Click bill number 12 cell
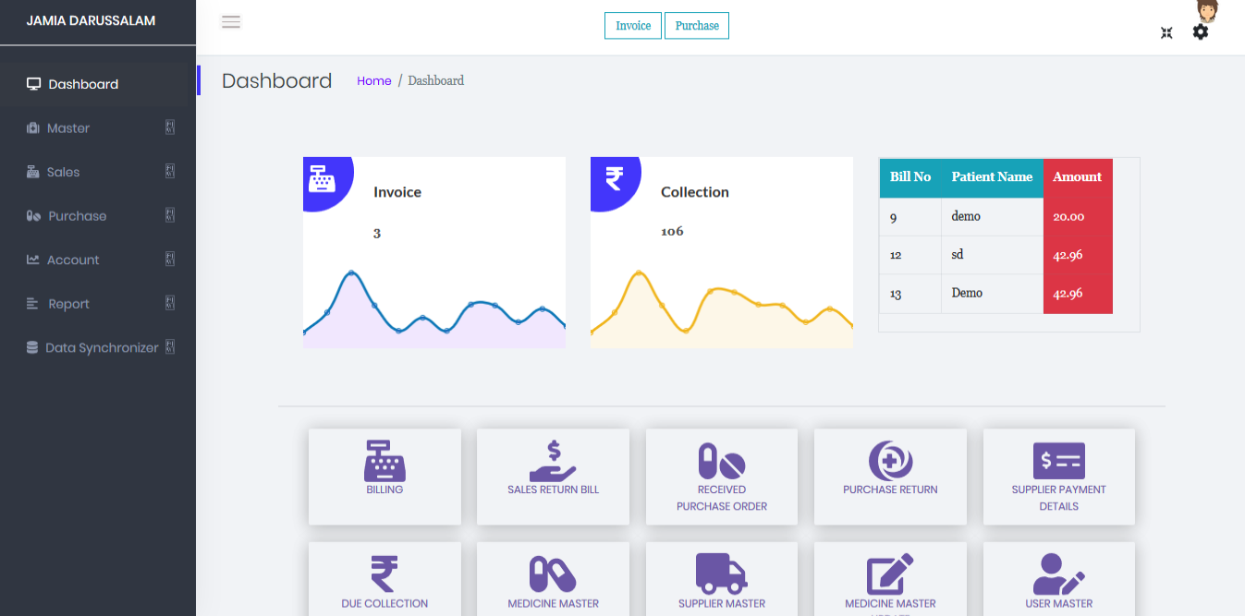This screenshot has width=1245, height=616. (910, 255)
